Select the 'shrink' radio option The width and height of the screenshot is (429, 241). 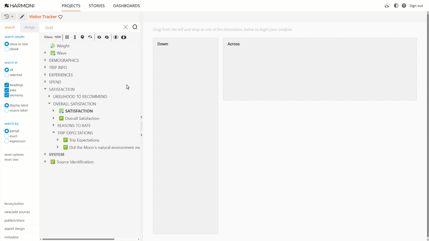[7, 49]
